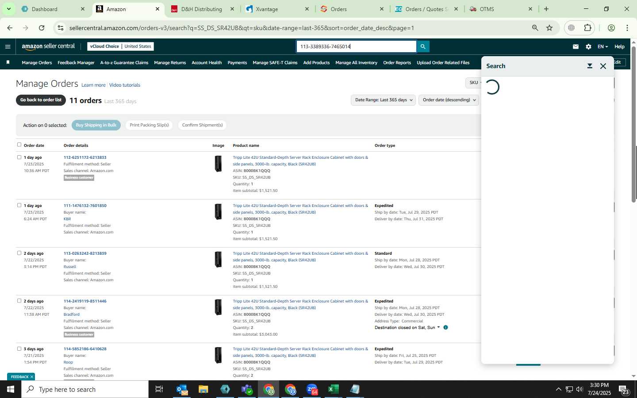The height and width of the screenshot is (398, 637).
Task: Open the mail messages icon
Action: tap(576, 46)
